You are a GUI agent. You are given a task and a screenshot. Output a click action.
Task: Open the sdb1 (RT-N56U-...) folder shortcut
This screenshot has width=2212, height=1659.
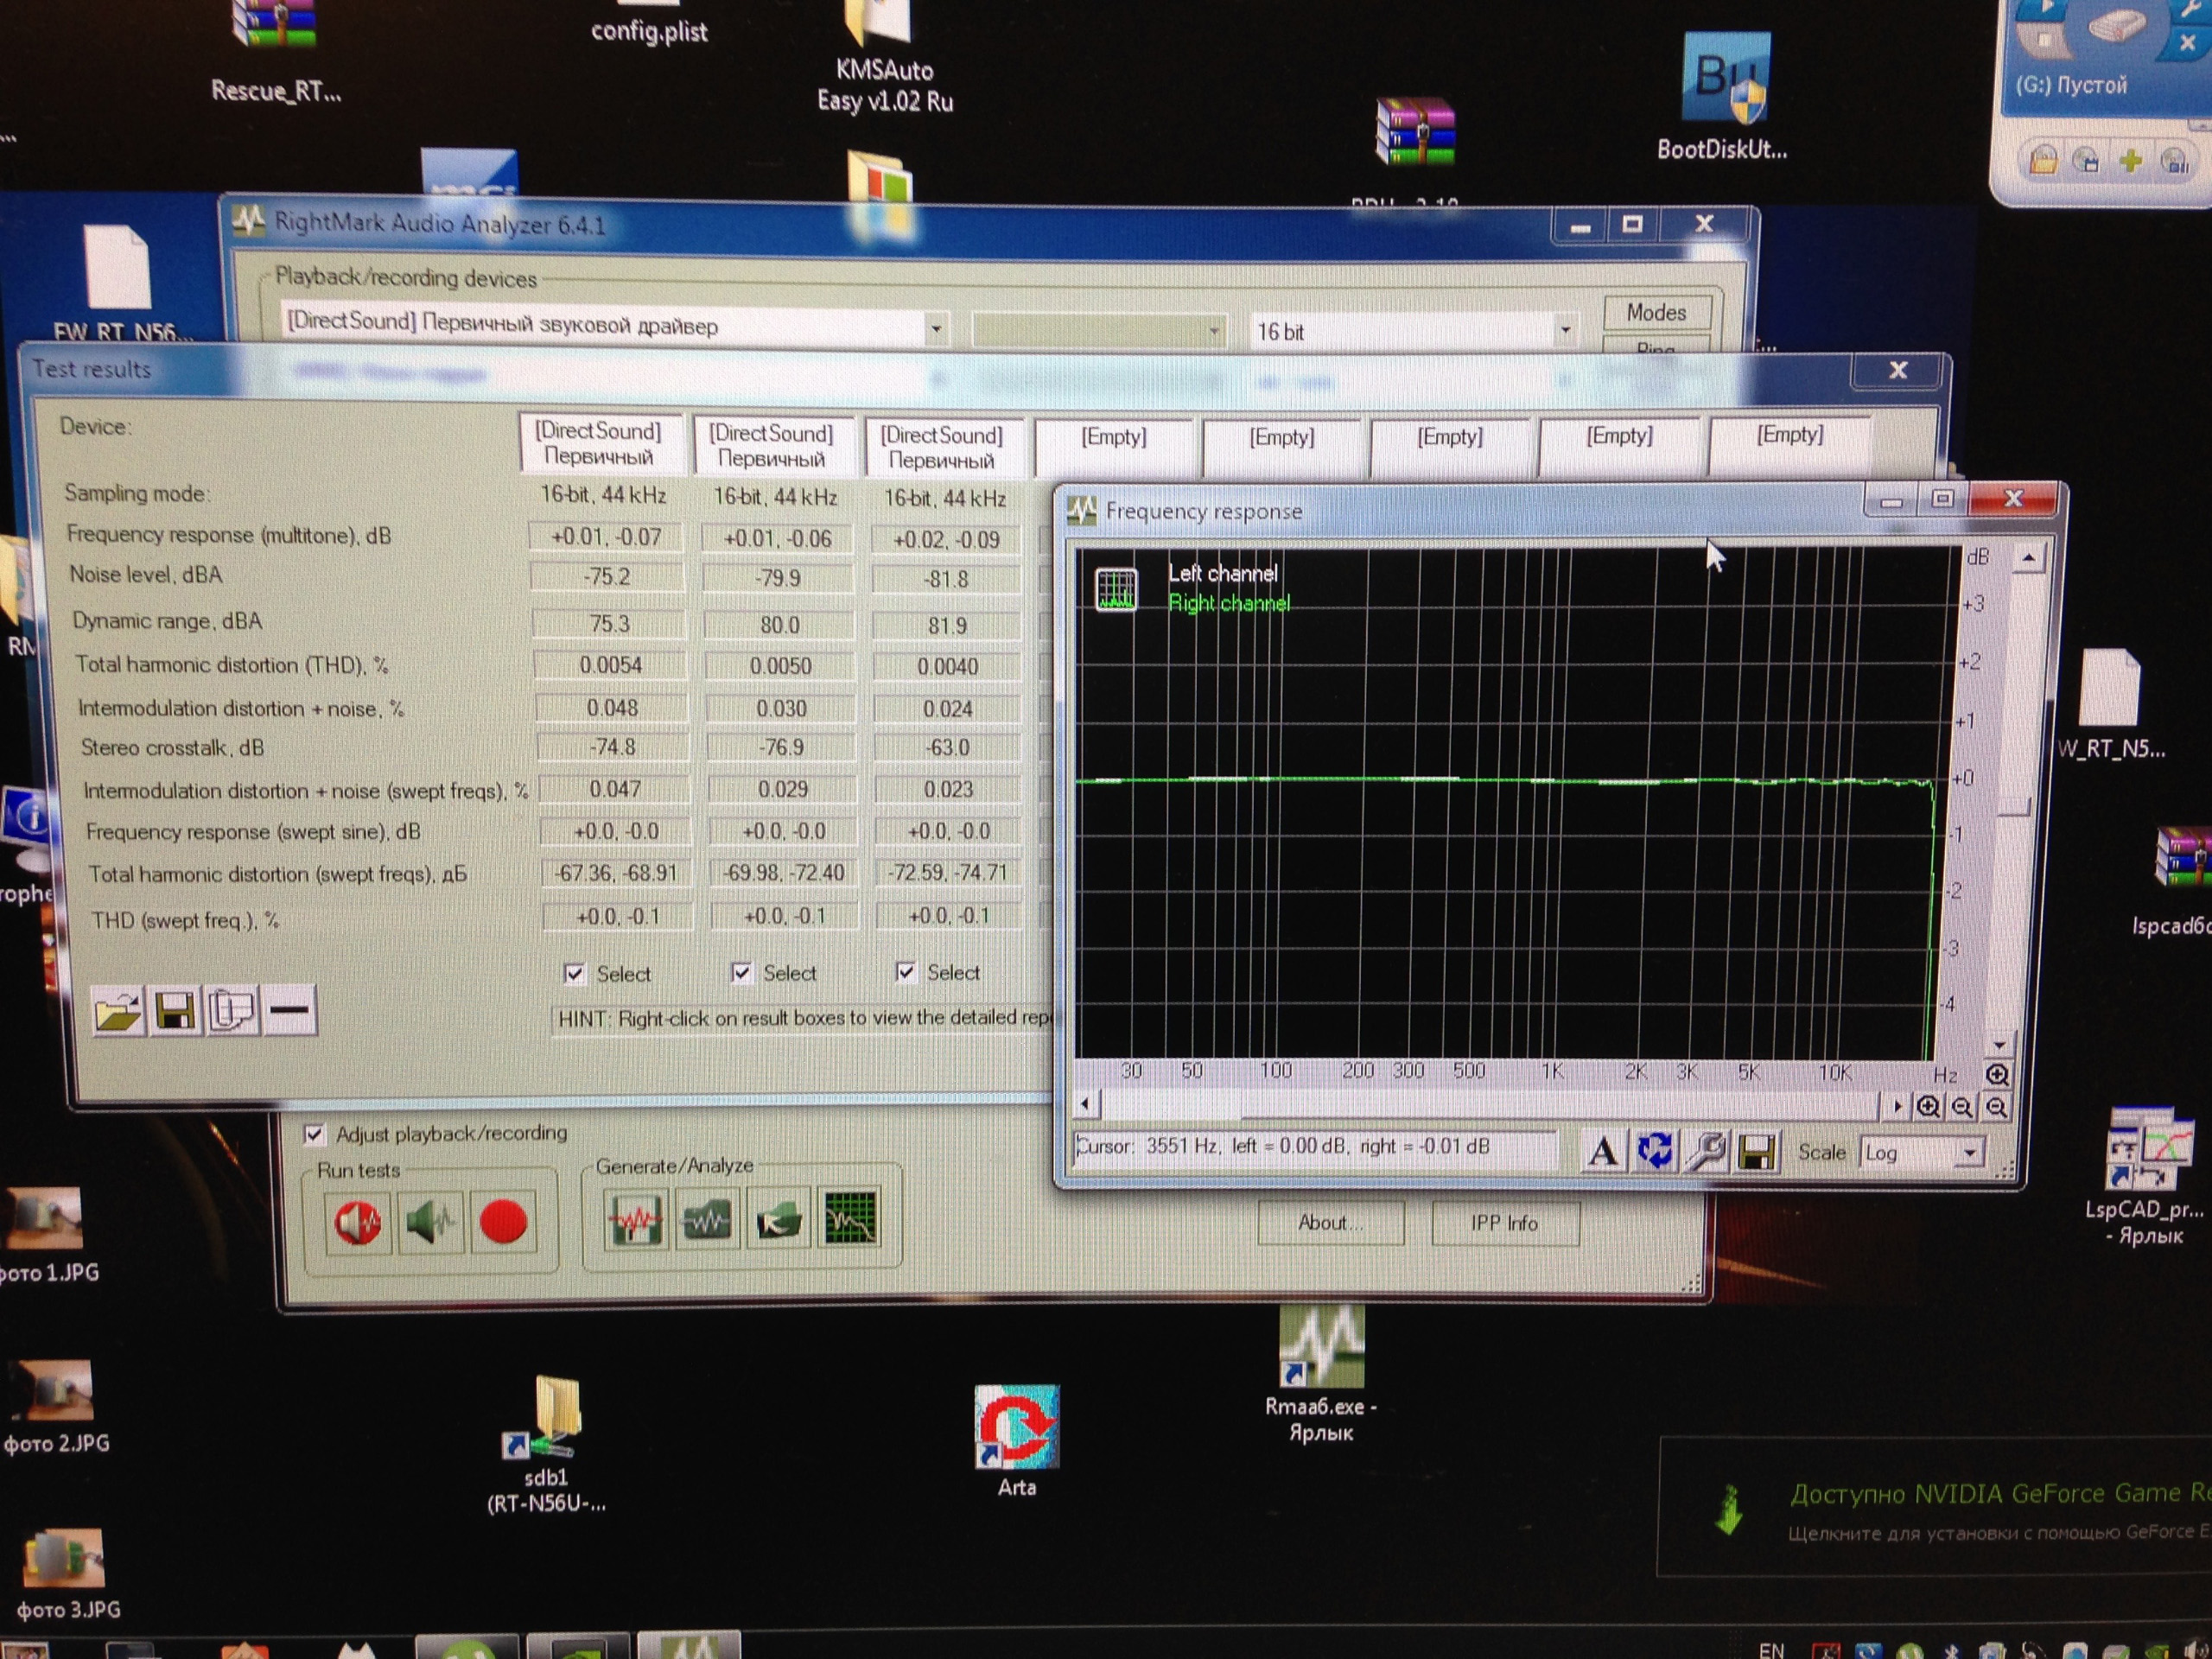click(x=546, y=1445)
